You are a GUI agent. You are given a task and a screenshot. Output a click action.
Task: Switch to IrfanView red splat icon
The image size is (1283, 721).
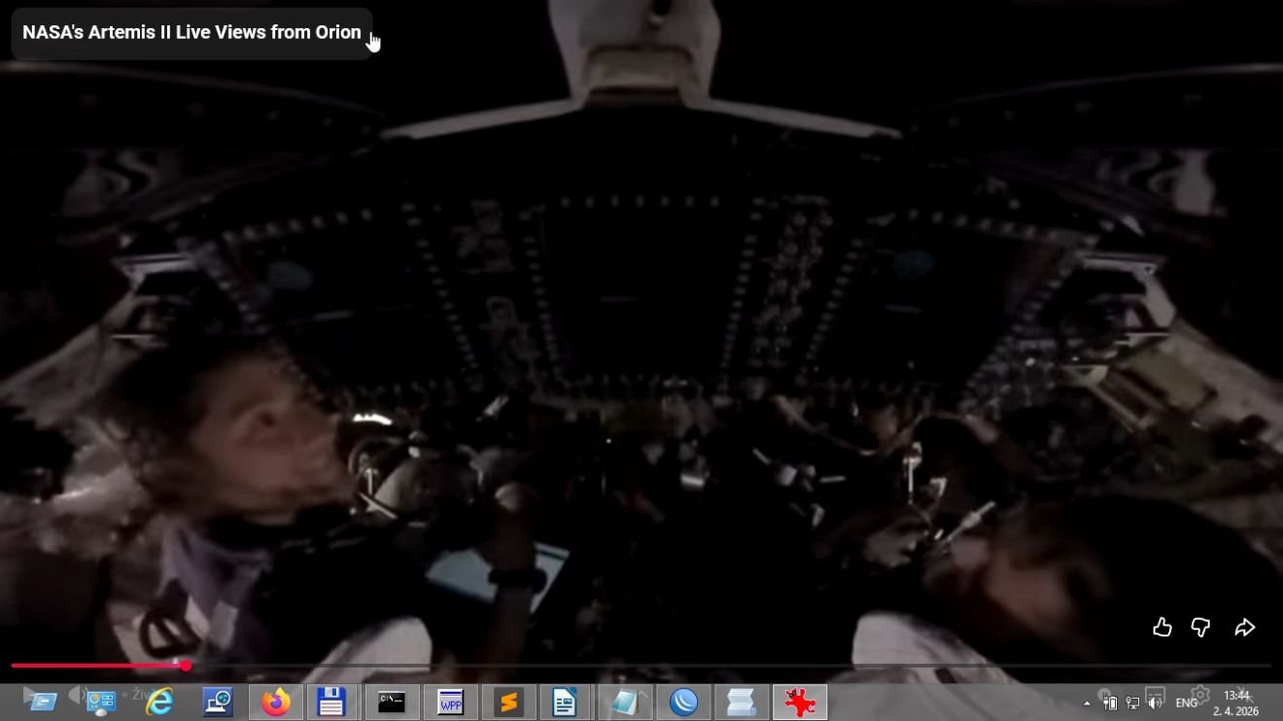pos(800,702)
